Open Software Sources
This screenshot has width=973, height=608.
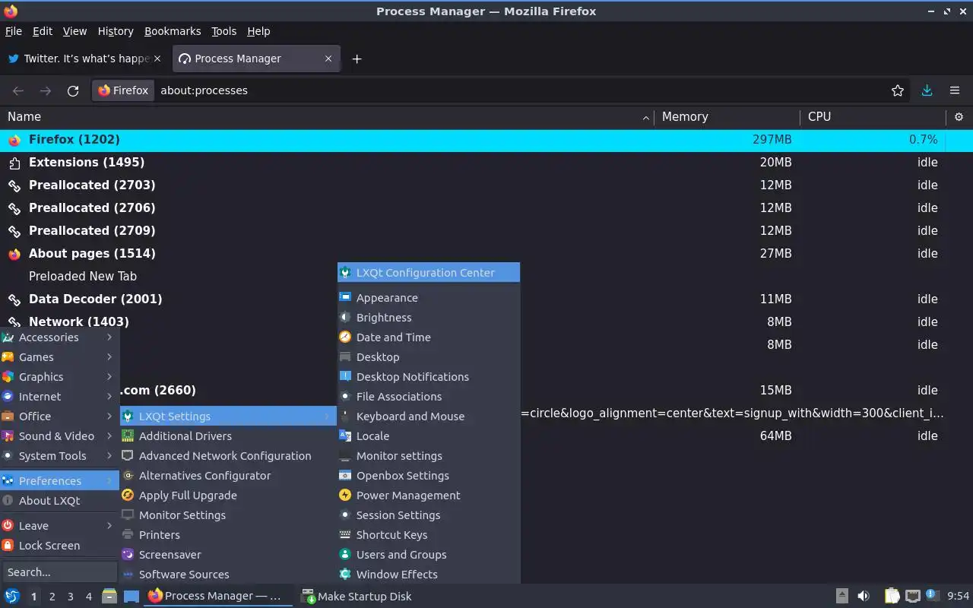228,575
